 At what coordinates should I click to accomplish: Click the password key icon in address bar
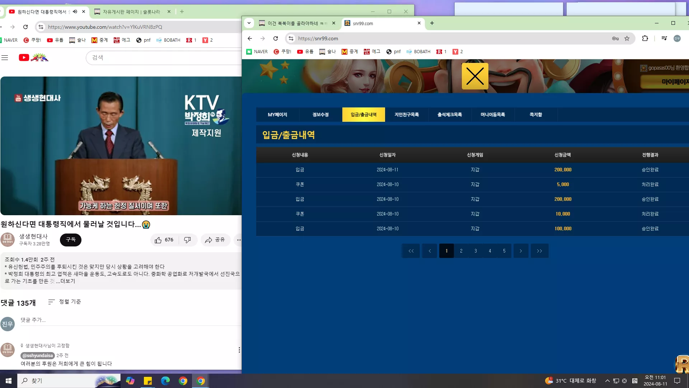(615, 38)
